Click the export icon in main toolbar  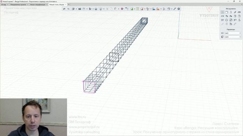[x=90, y=9]
